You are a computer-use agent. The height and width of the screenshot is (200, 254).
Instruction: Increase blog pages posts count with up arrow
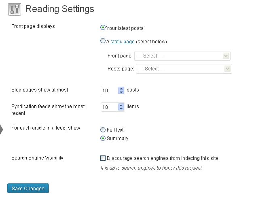tap(121, 89)
